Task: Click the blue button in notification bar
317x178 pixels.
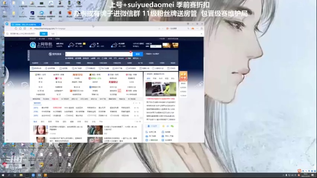Action: coord(44,34)
